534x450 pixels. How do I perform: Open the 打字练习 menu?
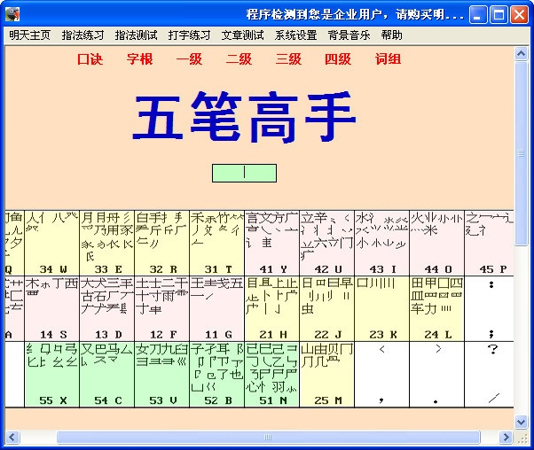pos(189,35)
